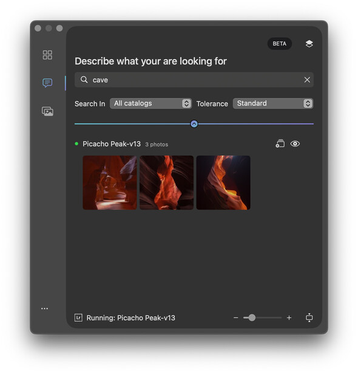358x374 pixels.
Task: Select the first canyon thumbnail
Action: click(x=110, y=182)
